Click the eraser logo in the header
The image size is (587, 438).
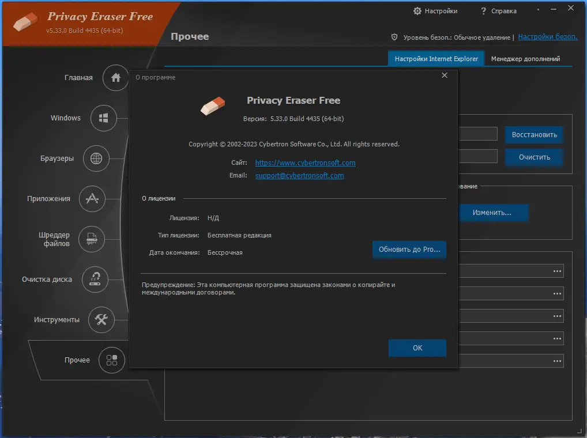(25, 22)
